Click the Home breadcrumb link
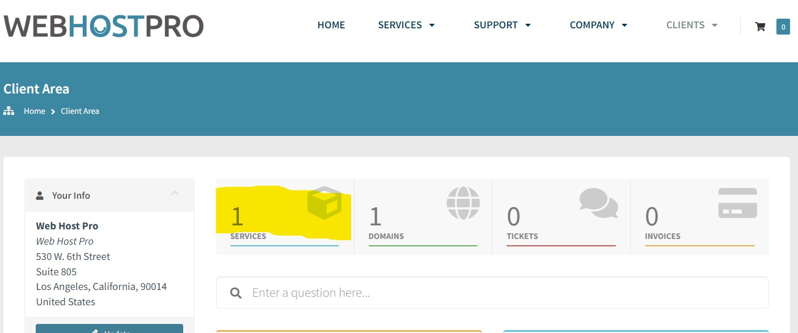Screen dimensions: 798x333 tap(34, 111)
